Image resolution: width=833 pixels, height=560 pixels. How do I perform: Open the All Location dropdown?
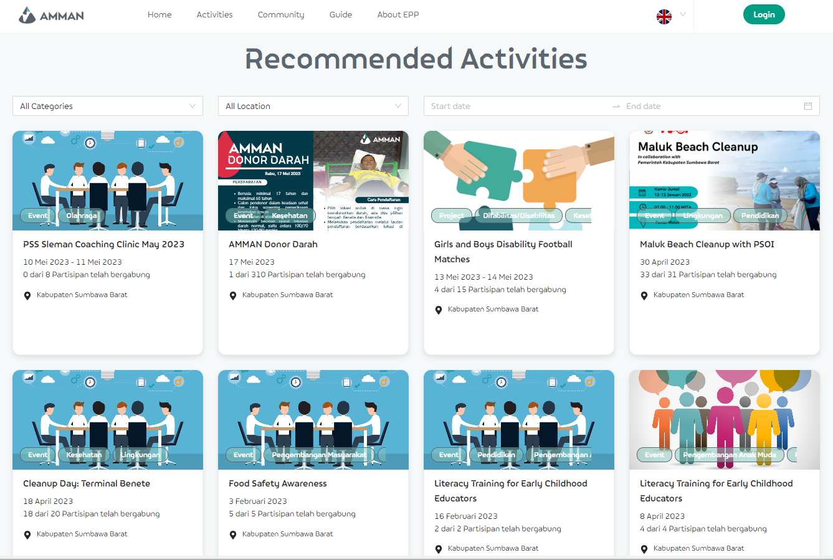pyautogui.click(x=313, y=106)
